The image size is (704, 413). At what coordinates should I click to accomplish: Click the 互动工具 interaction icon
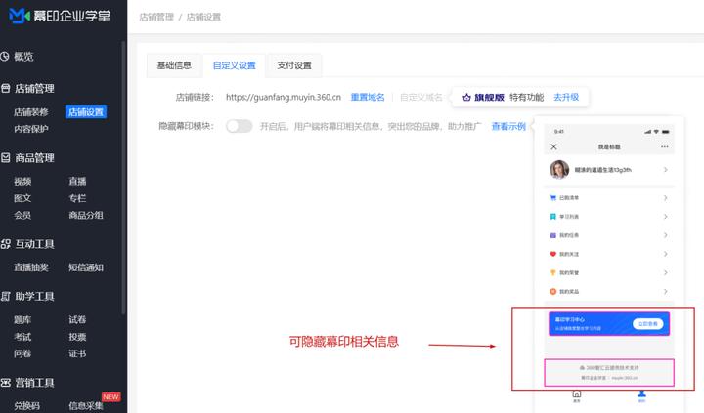6,244
